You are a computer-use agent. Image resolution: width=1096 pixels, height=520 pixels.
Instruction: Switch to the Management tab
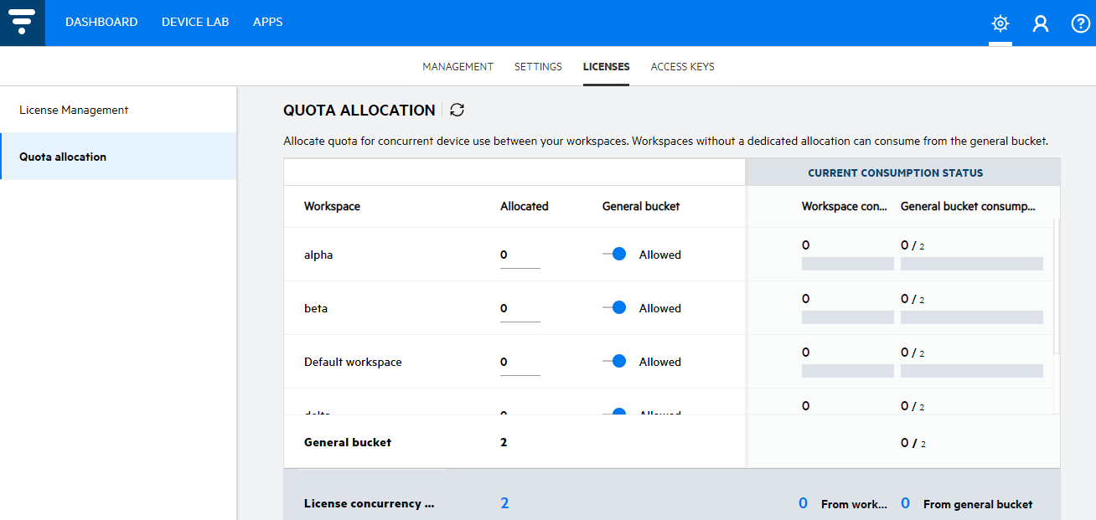pyautogui.click(x=458, y=67)
